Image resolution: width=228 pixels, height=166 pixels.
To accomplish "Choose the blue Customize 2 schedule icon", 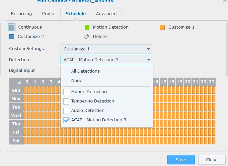I will (12, 37).
